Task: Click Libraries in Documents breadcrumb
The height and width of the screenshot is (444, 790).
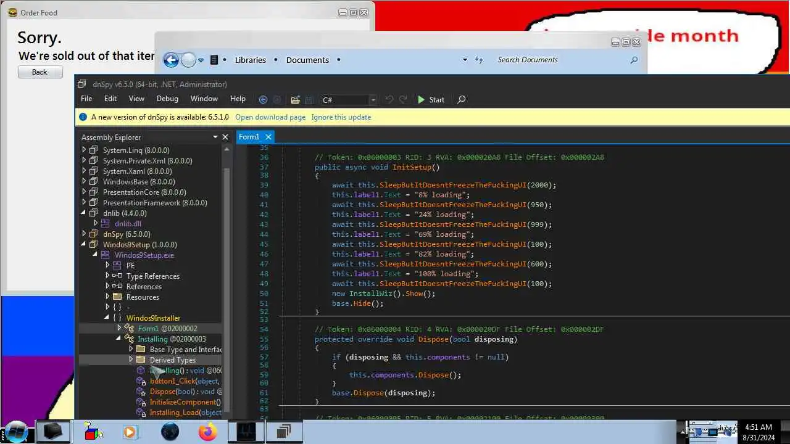Action: point(251,60)
